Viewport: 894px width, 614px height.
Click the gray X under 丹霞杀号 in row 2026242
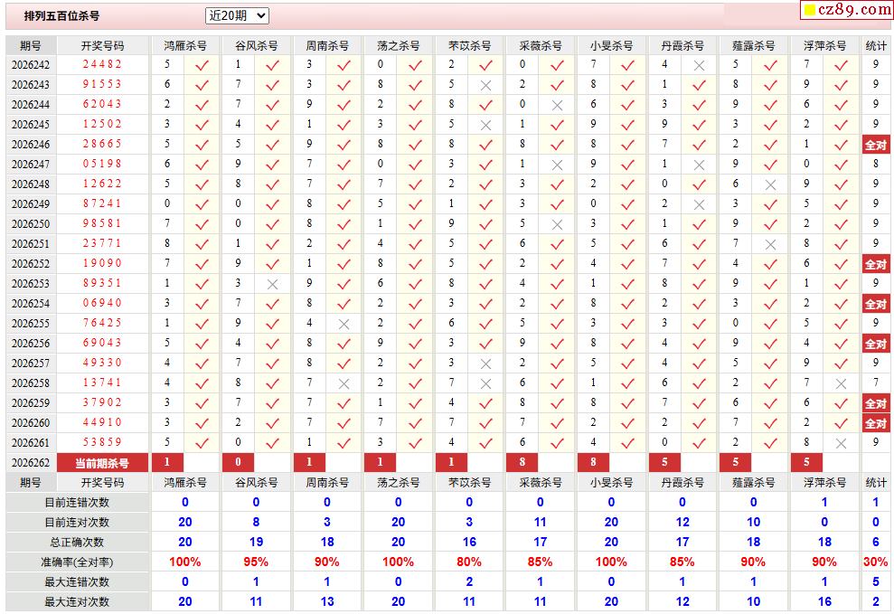[x=699, y=66]
